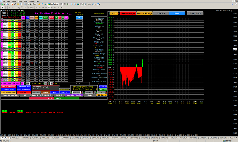Select the vertical line drawing tool
This screenshot has width=238, height=142.
tap(10, 8)
